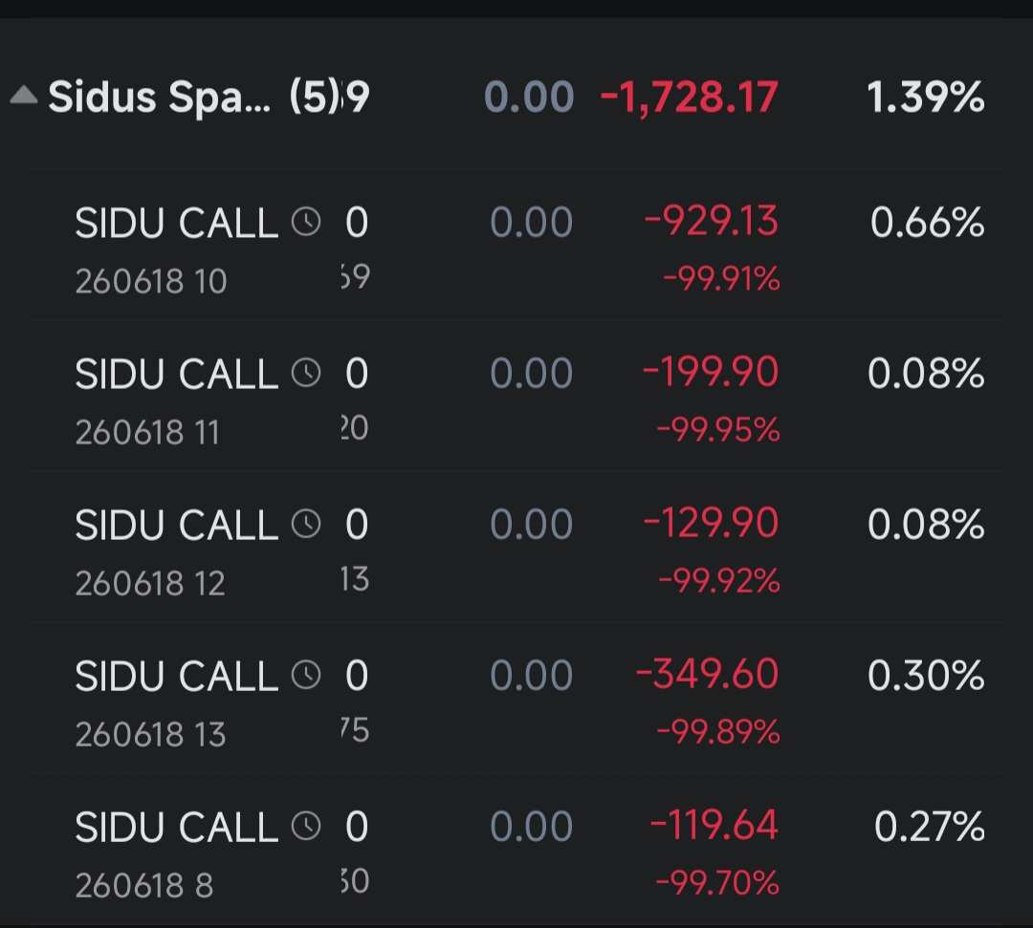This screenshot has width=1033, height=928.
Task: Click clock icon on 260618 12 call
Action: pos(306,524)
